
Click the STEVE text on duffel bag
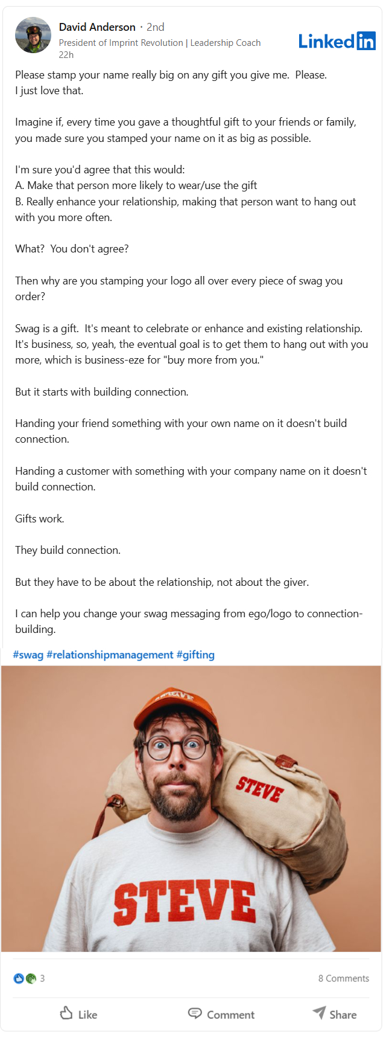[x=259, y=789]
